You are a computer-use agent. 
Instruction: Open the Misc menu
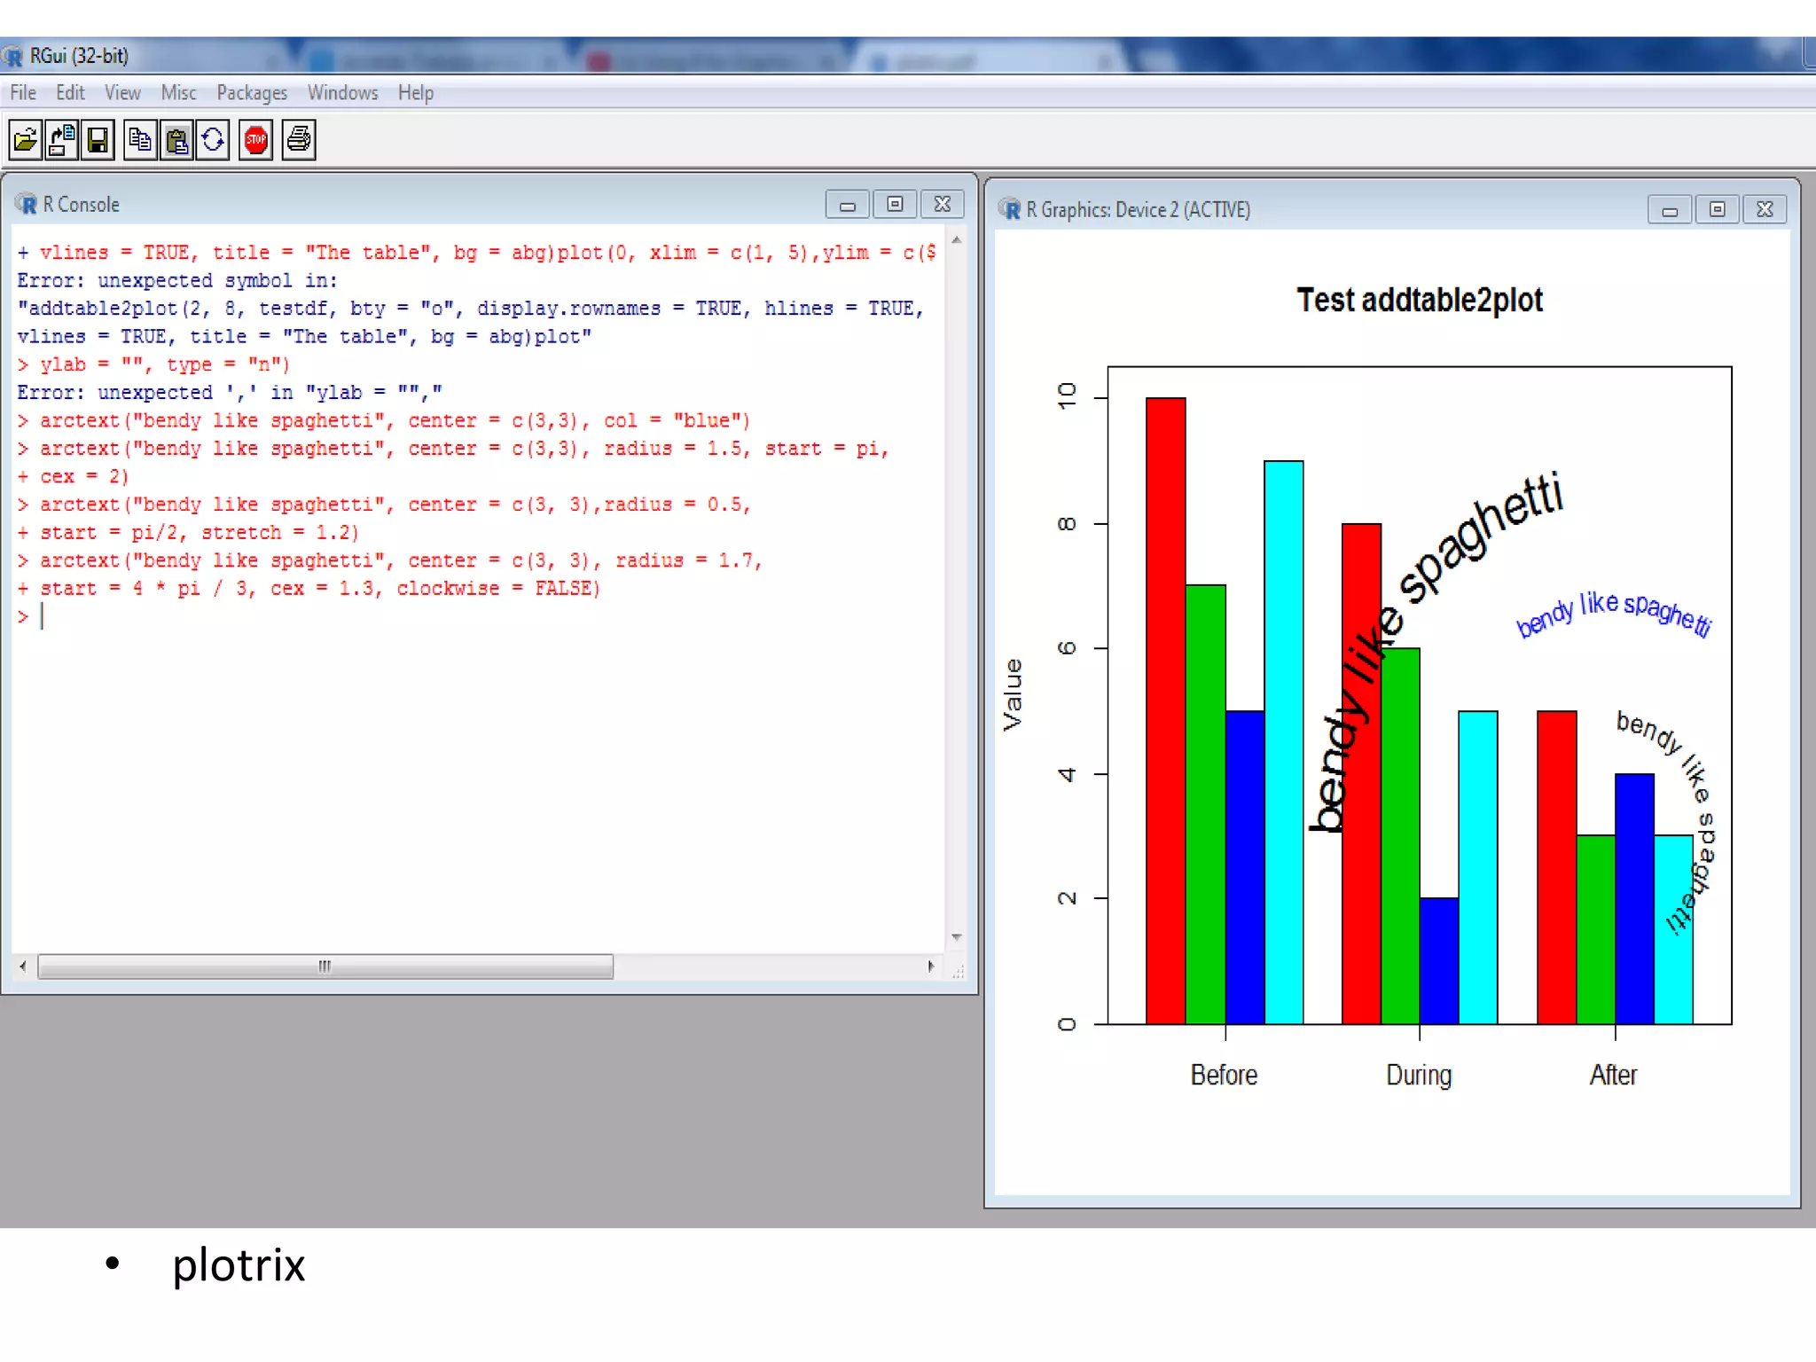pos(178,93)
